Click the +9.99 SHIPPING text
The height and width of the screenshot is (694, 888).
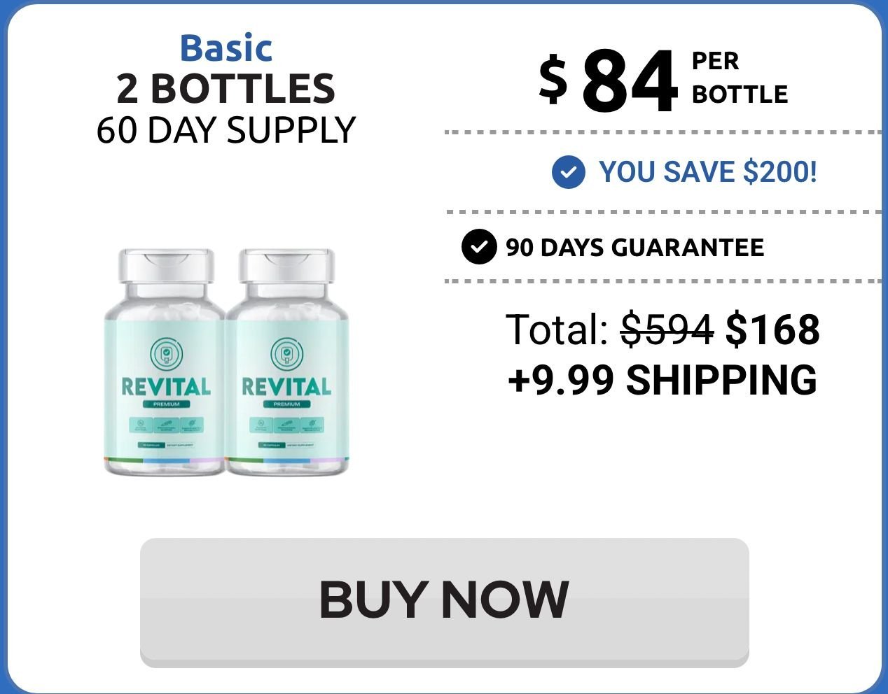click(662, 380)
